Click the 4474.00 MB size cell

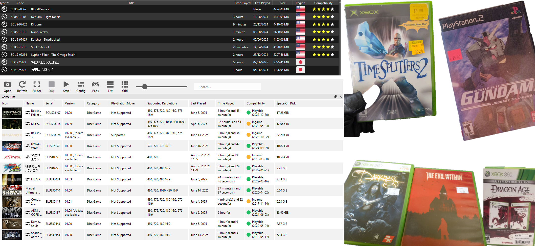point(281,9)
